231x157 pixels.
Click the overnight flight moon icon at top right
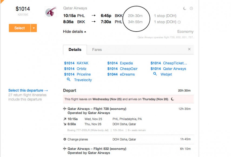coord(184,8)
